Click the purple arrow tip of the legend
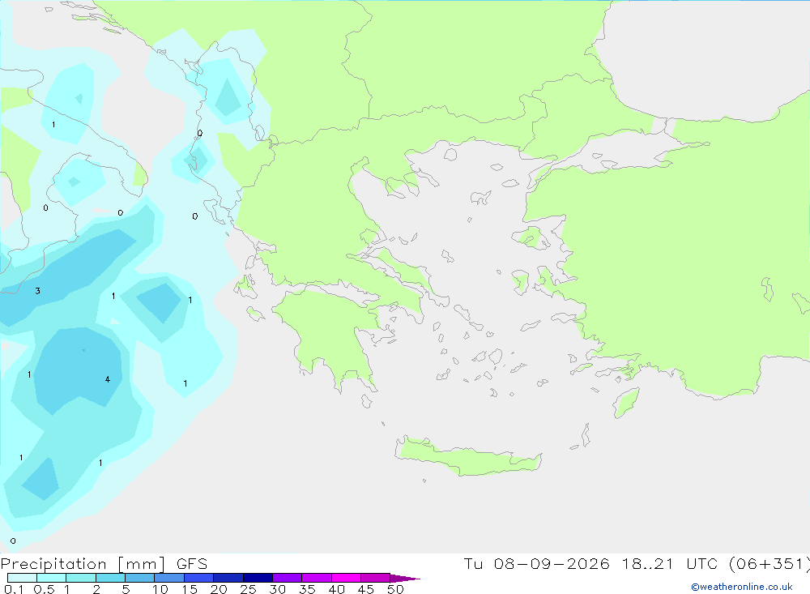810x594 pixels. point(405,578)
